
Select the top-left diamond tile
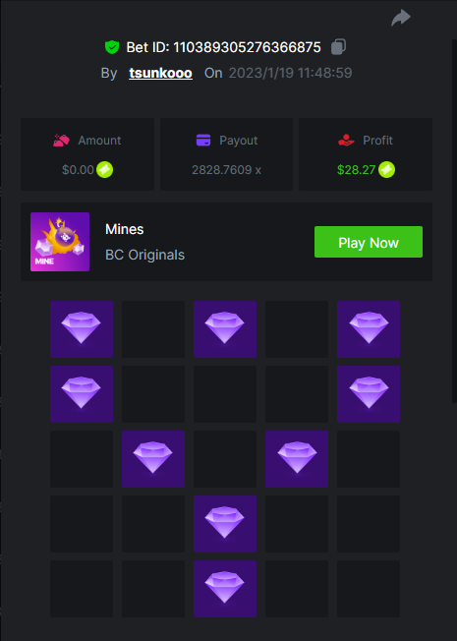point(82,329)
